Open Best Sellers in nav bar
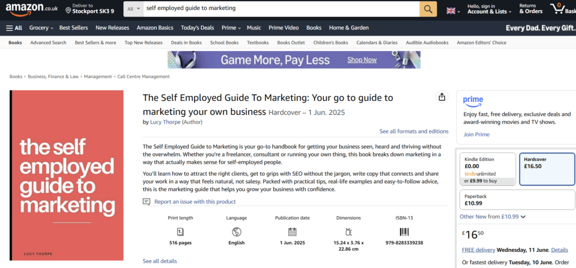Image resolution: width=576 pixels, height=268 pixels. click(x=74, y=28)
